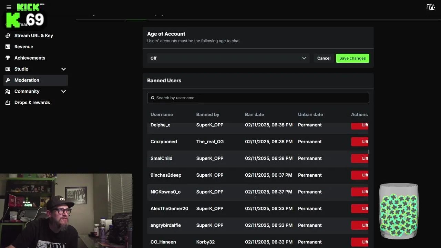Image resolution: width=441 pixels, height=248 pixels.
Task: Expand the Studio submenu chevron
Action: [63, 69]
